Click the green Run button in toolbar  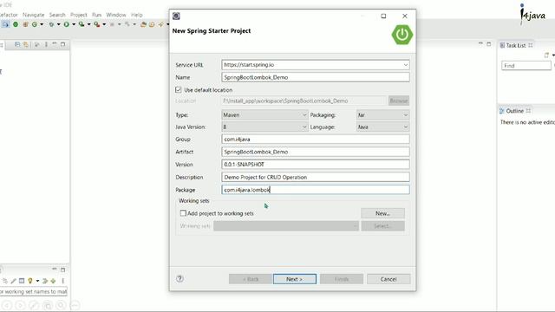66,24
